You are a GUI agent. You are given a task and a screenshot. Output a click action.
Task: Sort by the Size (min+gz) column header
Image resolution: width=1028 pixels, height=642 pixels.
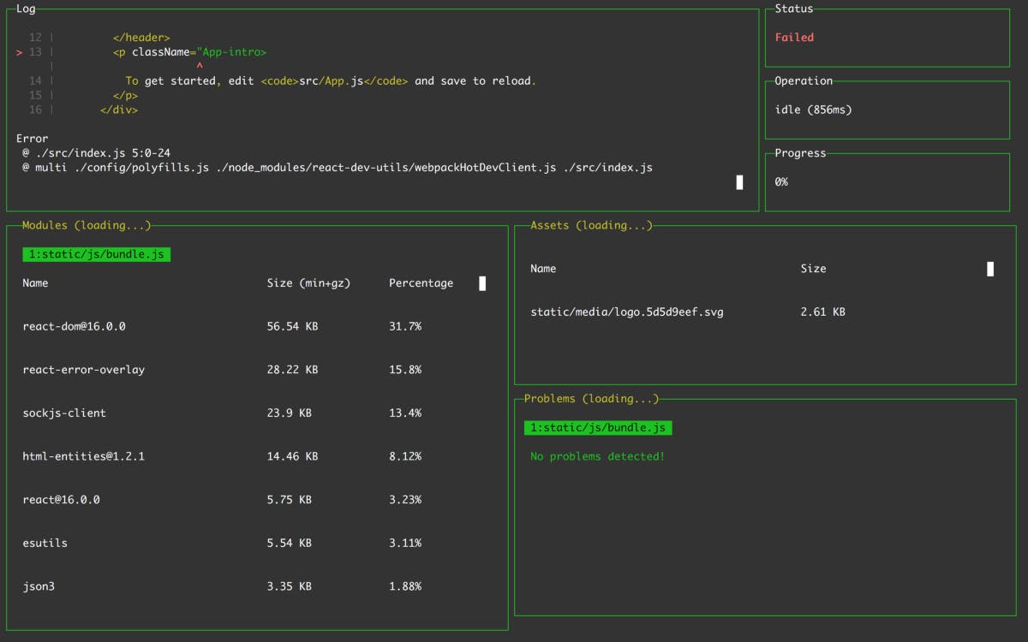coord(309,282)
